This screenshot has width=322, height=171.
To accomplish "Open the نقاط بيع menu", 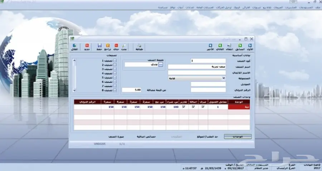I will (267, 7).
